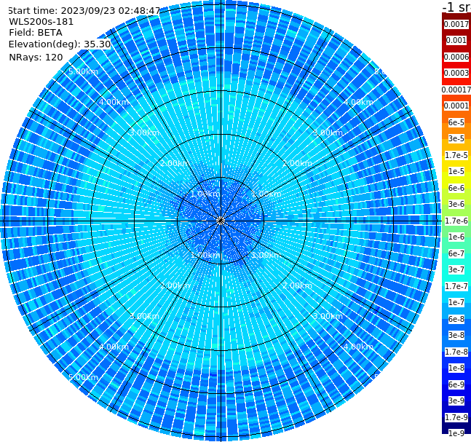Select the WLS200s-181 instrument label
Viewport: 471px width, 442px height.
pyautogui.click(x=41, y=22)
